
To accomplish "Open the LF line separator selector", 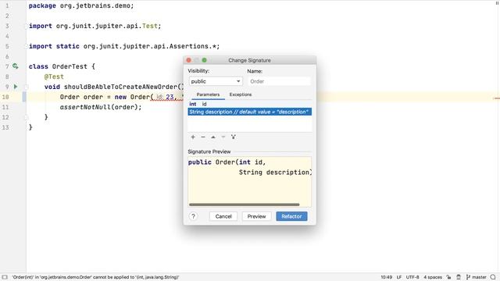I will coord(399,277).
